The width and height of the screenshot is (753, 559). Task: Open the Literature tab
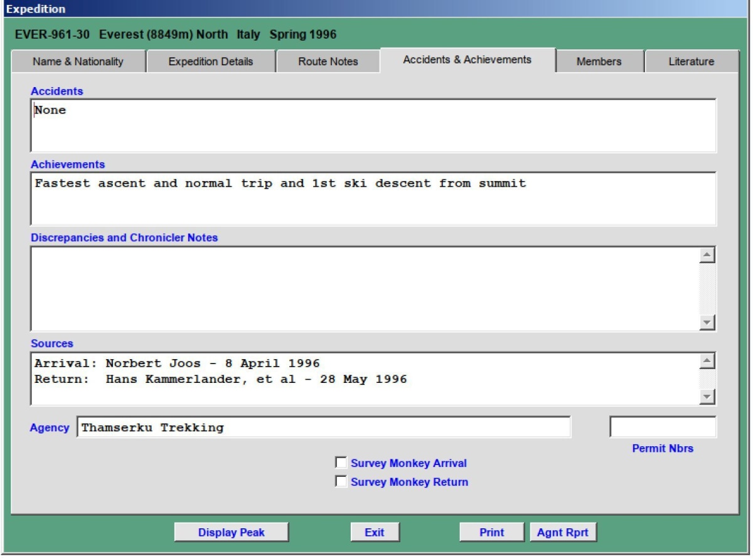tap(691, 61)
